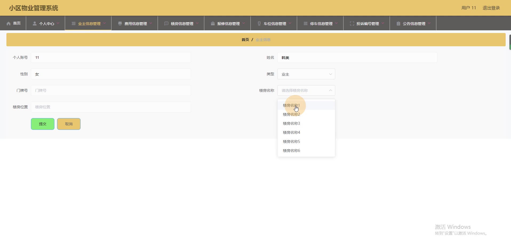The width and height of the screenshot is (511, 249).
Task: Click 退出登录 to log out
Action: point(491,8)
